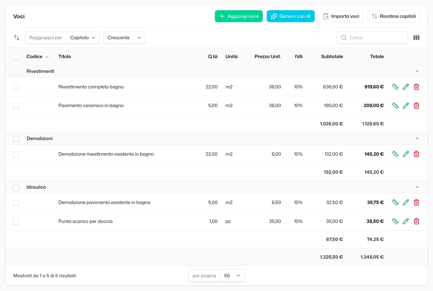Open measurements ruler for Rivestimento completo bagno
Screen dimensions: 433x291
click(x=395, y=87)
